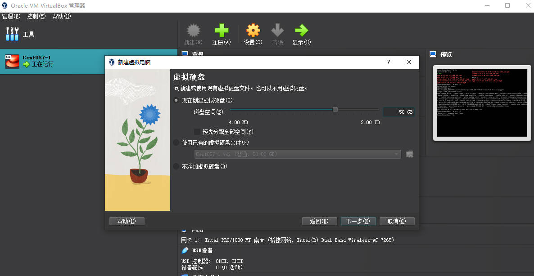Select the CentOS7-1 virtual machine entry

89,61
